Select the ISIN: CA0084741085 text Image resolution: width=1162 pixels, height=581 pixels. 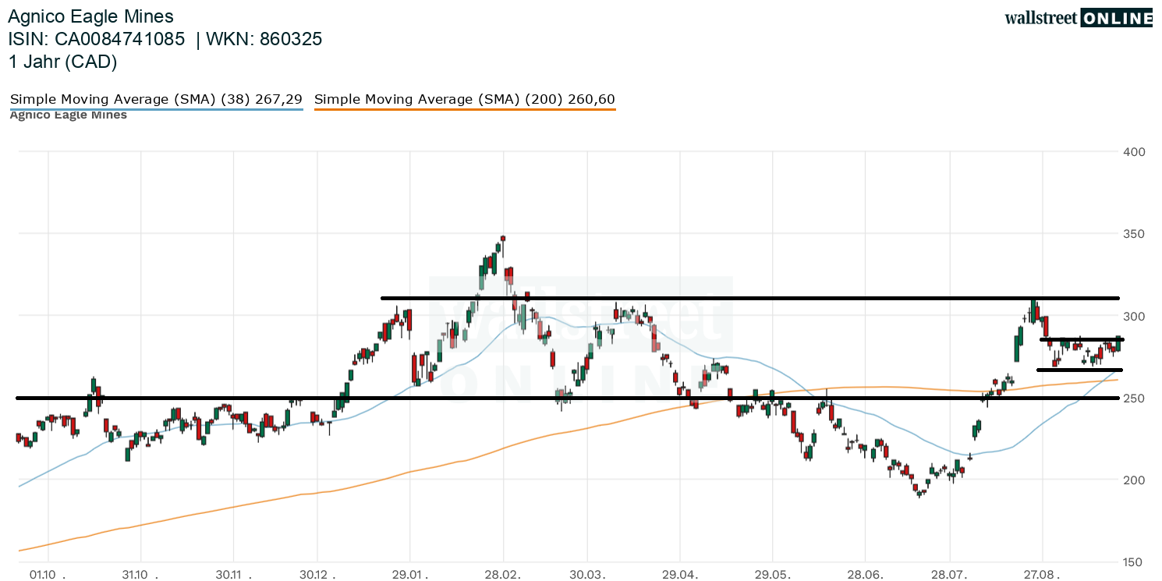coord(97,39)
